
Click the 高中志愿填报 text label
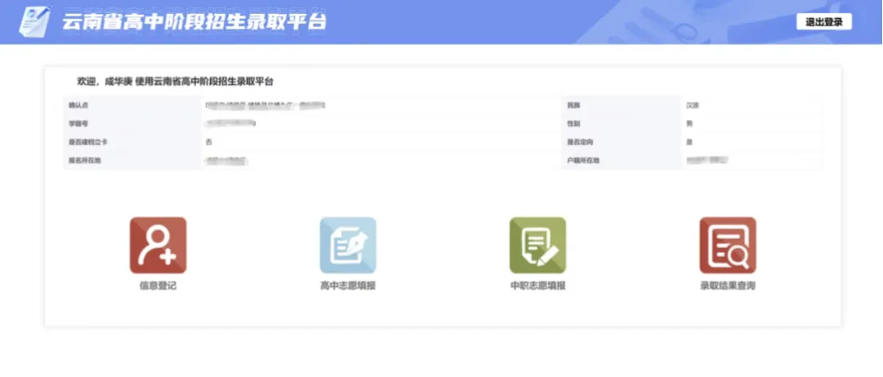pos(348,286)
